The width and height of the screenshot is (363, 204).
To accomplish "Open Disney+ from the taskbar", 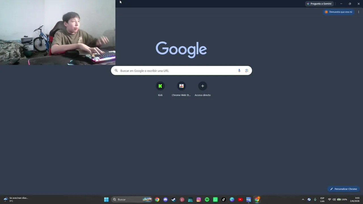I will tap(190, 199).
